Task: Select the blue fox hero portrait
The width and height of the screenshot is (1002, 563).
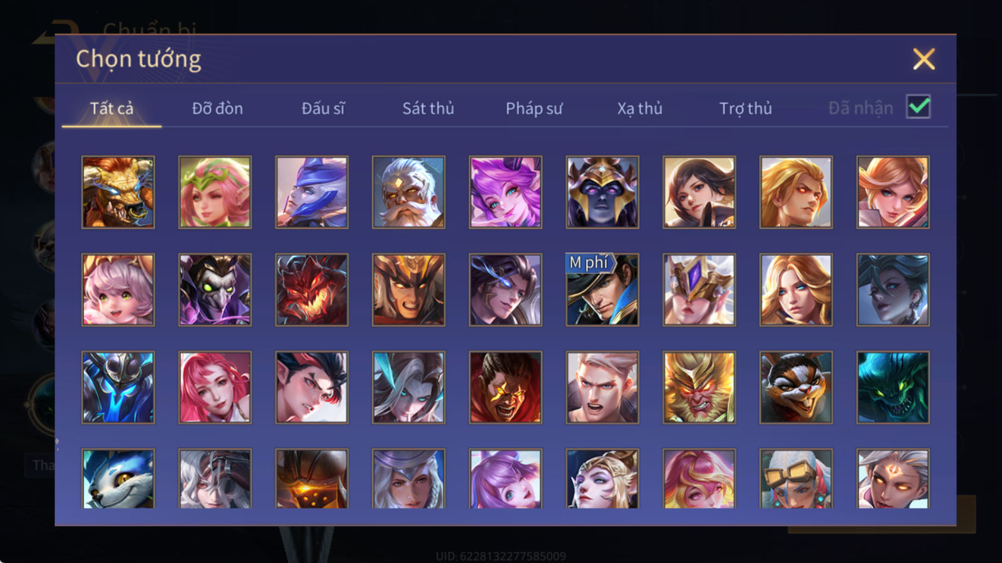Action: point(118,478)
